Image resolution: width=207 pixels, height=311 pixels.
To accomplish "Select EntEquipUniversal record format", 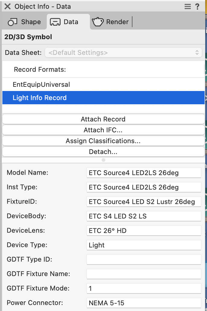I will (41, 85).
